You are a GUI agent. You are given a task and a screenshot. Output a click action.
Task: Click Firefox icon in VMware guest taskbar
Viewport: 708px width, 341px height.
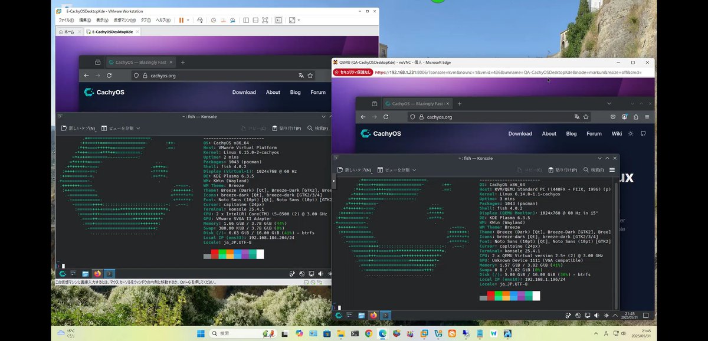point(97,274)
